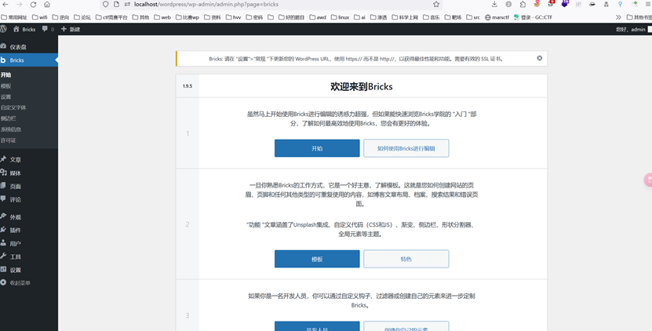
Task: Open the 仪表盘 dashboard menu
Action: 29,47
